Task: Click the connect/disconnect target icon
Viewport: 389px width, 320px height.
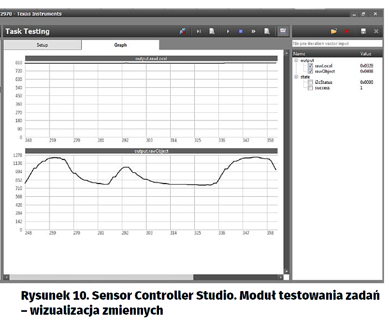Action: 182,31
